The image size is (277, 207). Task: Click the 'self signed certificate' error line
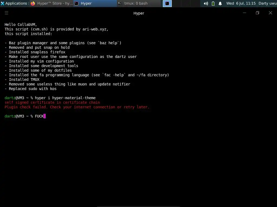point(52,102)
